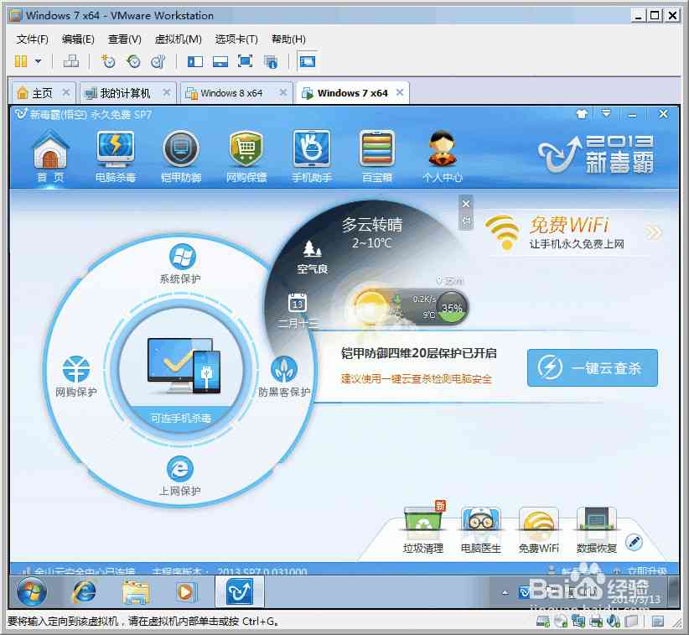Click the VMware status bar sound icon

613,621
